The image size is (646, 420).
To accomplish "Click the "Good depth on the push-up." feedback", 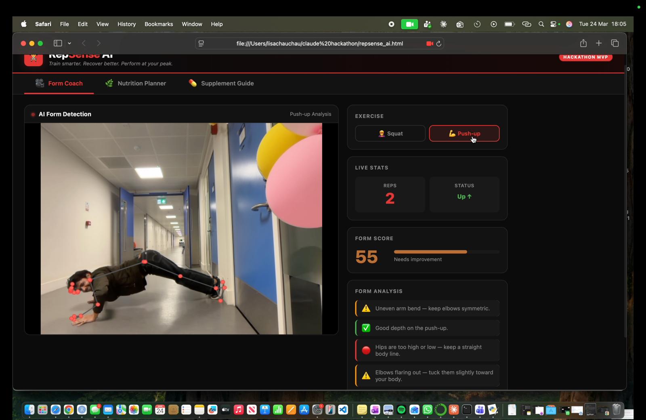I will pyautogui.click(x=411, y=328).
